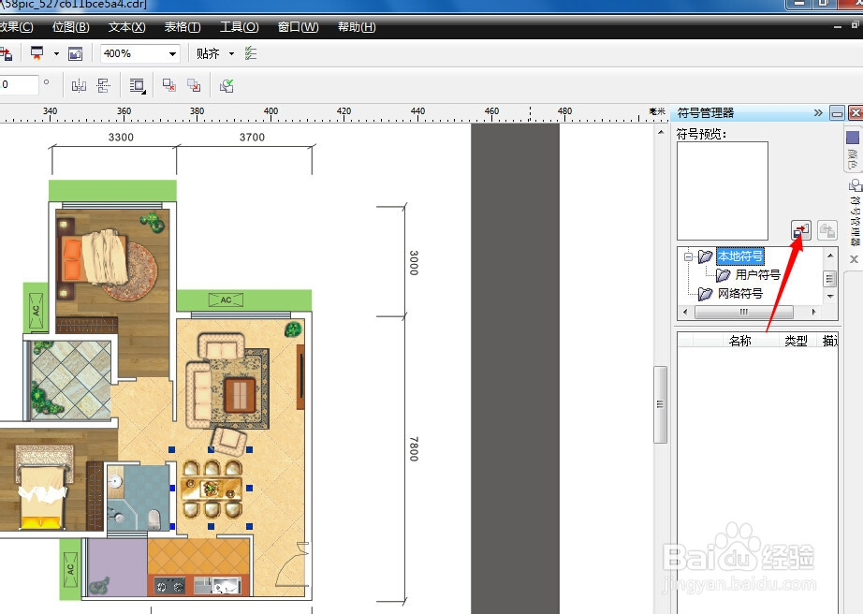
Task: Click the canvas vertical scrollbar thumb
Action: [x=660, y=404]
